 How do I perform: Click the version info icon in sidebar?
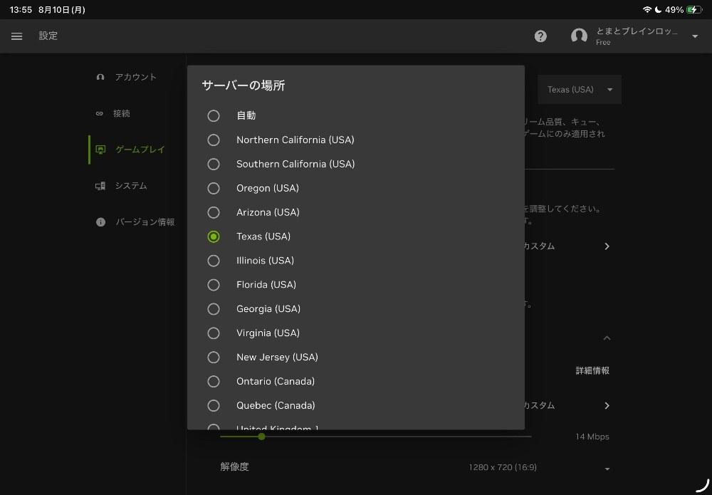click(100, 222)
